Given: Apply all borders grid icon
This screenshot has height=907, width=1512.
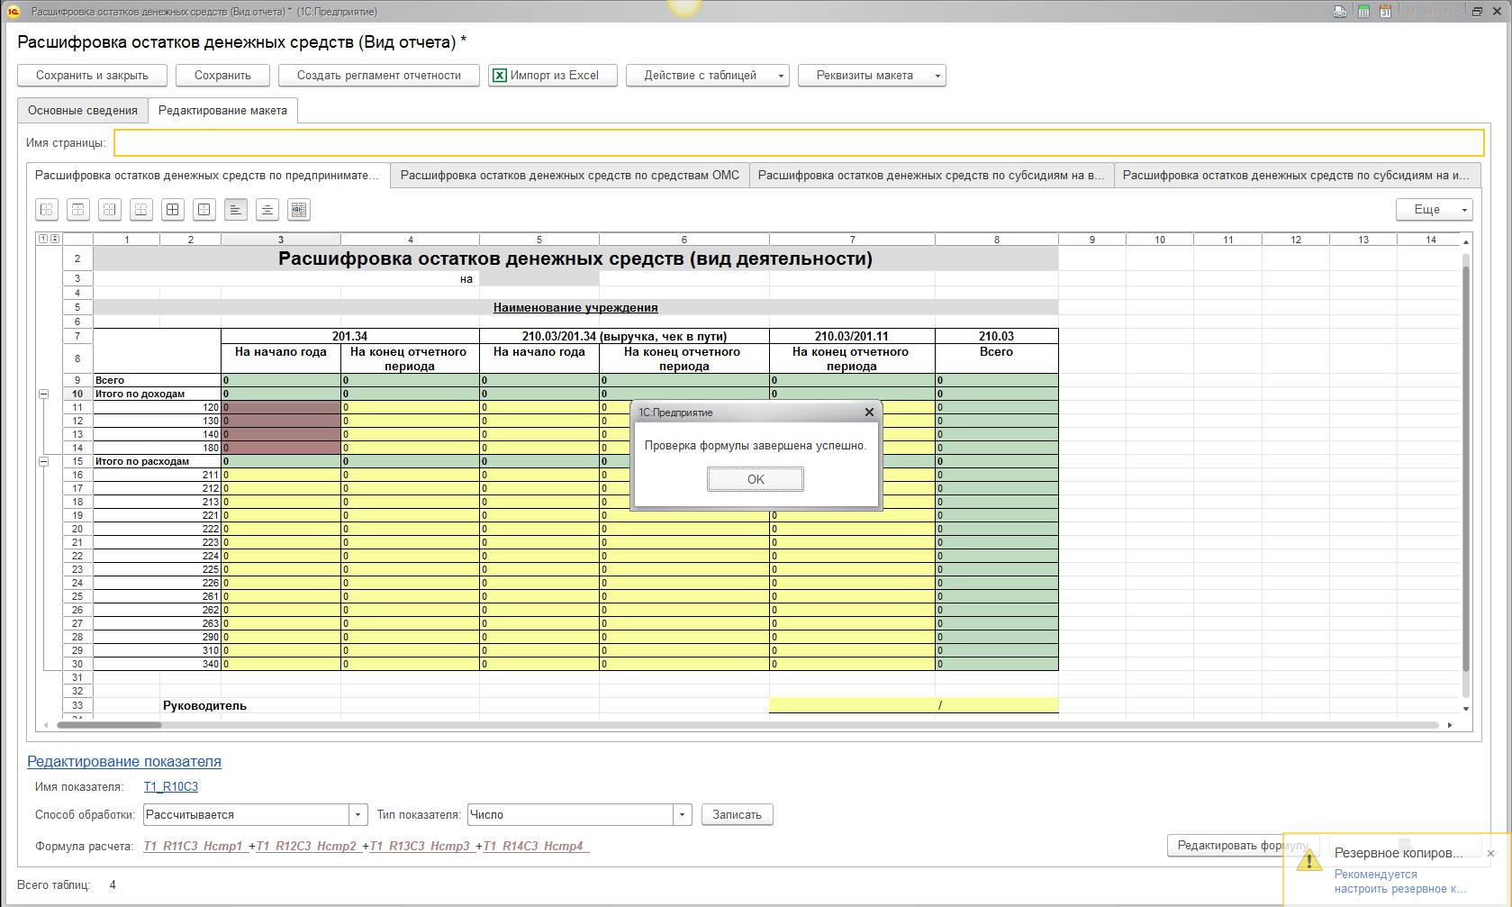Looking at the screenshot, I should [x=173, y=210].
